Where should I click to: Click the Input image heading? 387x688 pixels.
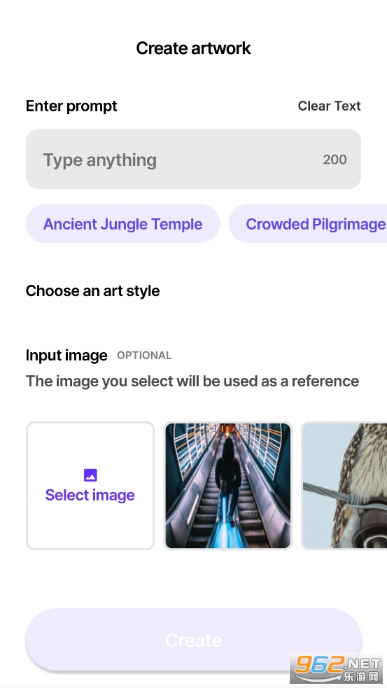66,356
